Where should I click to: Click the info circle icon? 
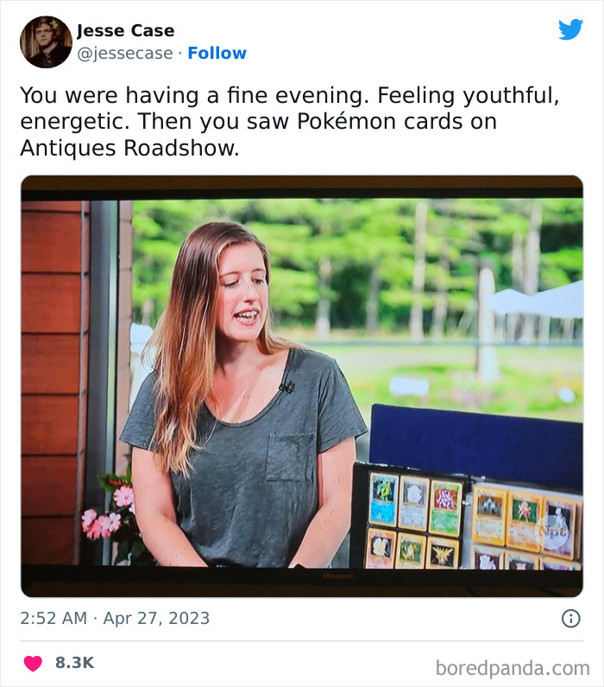point(570,618)
